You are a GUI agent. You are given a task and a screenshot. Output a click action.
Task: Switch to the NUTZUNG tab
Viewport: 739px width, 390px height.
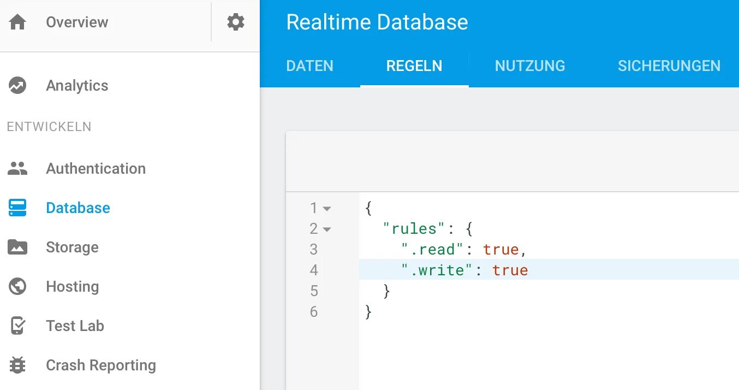530,66
